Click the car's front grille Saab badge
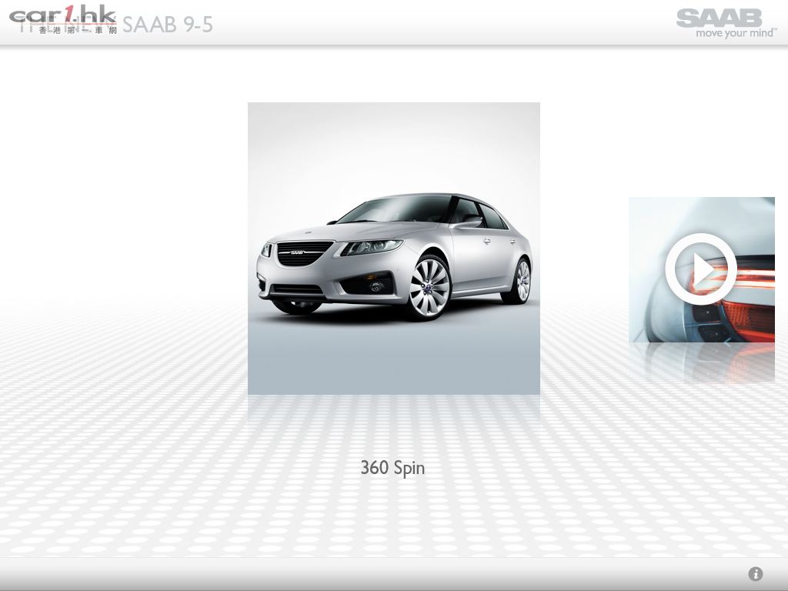 coord(297,252)
